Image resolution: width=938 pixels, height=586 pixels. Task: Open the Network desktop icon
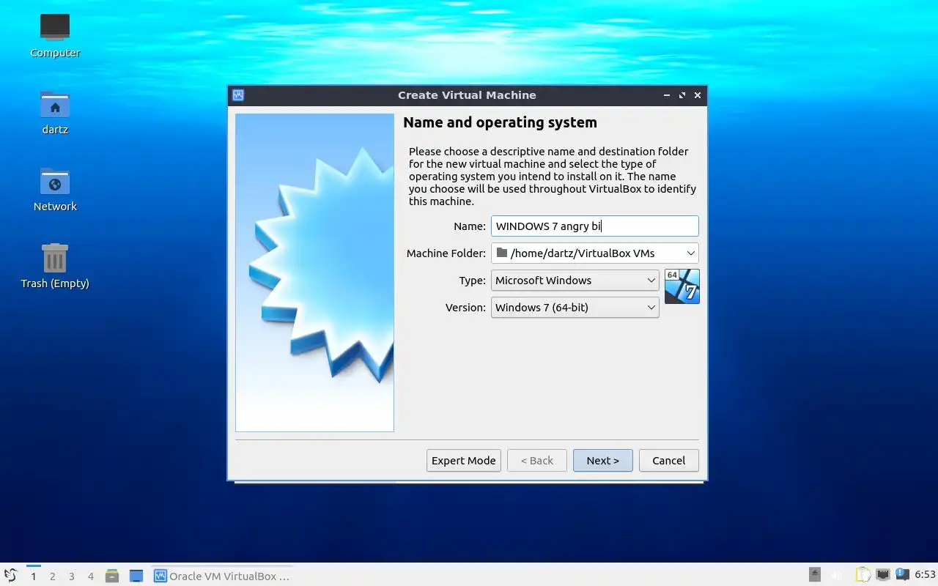click(x=55, y=190)
